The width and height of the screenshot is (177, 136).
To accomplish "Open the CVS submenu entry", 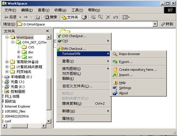I will 84,41.
